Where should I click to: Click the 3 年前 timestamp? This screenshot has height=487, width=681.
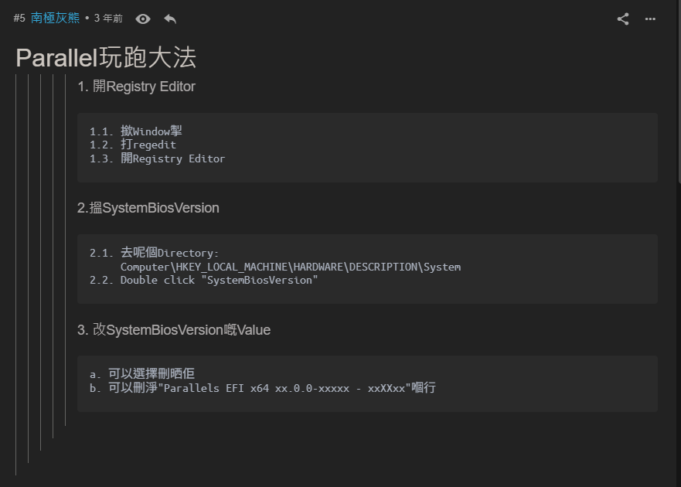coord(108,18)
